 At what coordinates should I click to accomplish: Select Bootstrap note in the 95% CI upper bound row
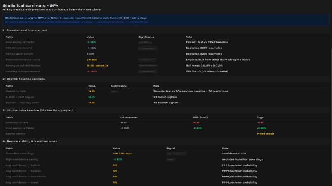click(x=204, y=54)
